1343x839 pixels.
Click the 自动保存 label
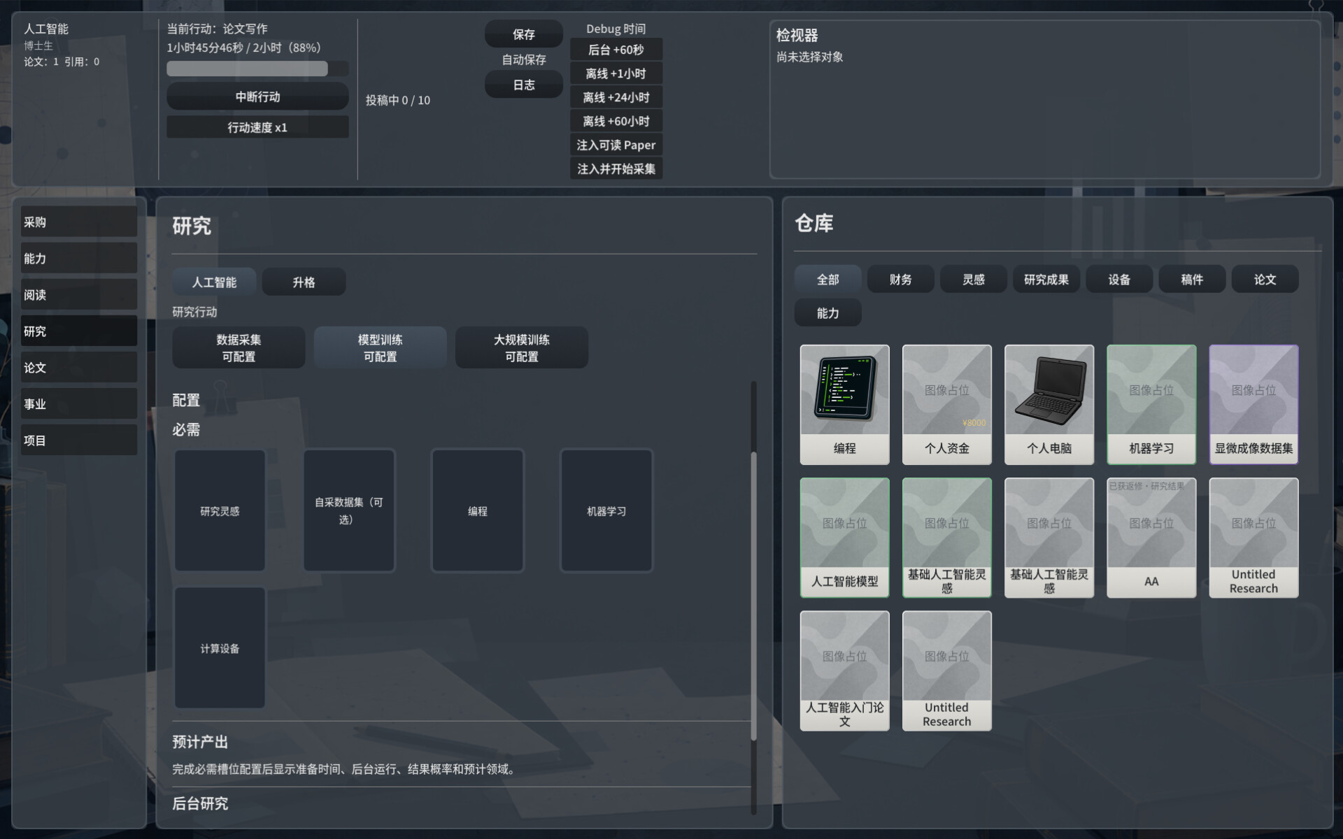(x=523, y=59)
